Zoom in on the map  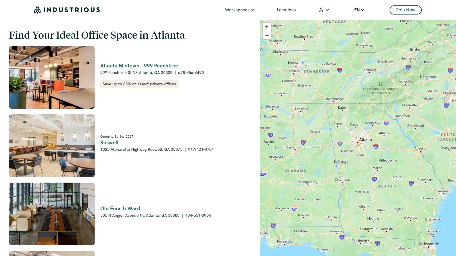(267, 27)
